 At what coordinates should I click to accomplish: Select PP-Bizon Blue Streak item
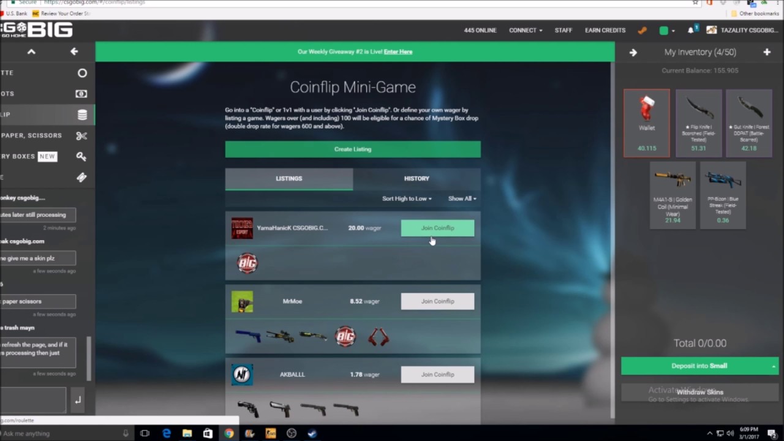point(723,195)
